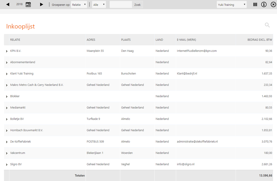Viewport: 277px width, 181px height.
Task: Expand the Blokker row
Action: (7, 96)
